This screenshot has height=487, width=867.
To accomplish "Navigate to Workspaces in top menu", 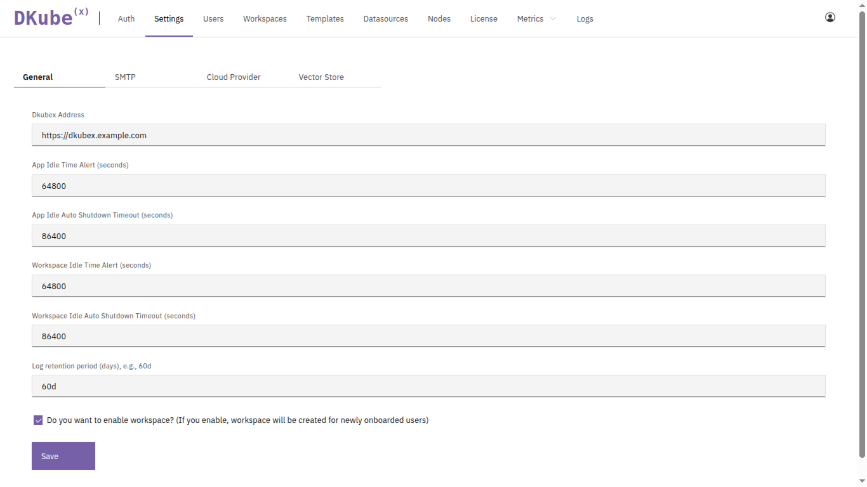I will click(265, 19).
